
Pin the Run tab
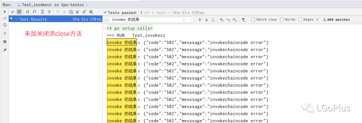(x=5, y=50)
